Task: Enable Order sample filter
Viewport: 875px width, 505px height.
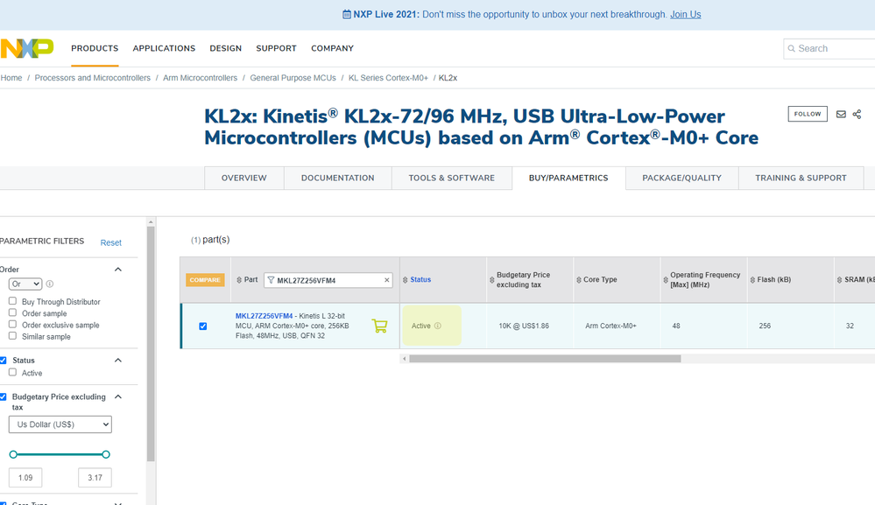Action: [12, 312]
